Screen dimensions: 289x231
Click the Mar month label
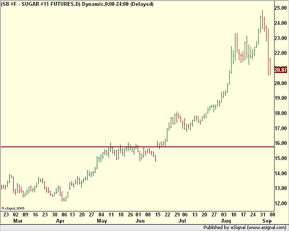pyautogui.click(x=18, y=221)
